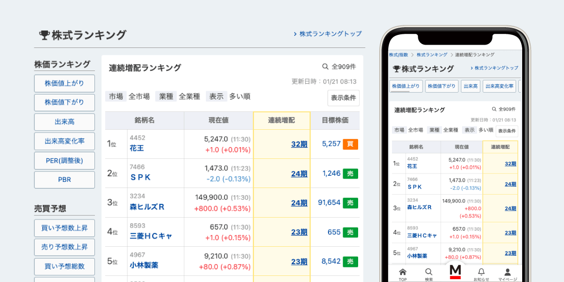Tap the マイページ person icon on the phone

pyautogui.click(x=508, y=272)
